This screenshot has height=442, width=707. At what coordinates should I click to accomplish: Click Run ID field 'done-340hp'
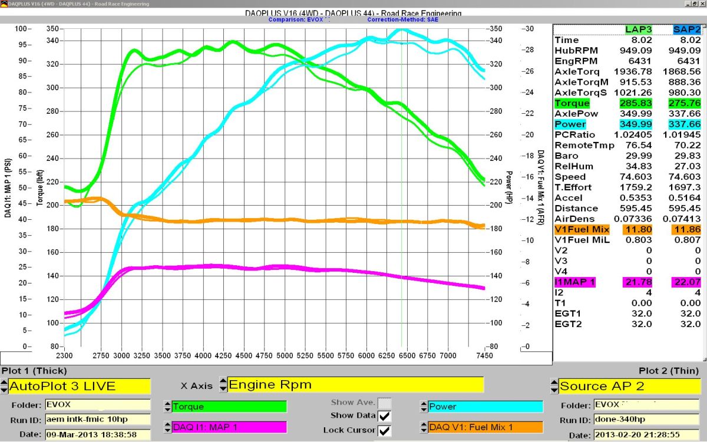pos(647,420)
